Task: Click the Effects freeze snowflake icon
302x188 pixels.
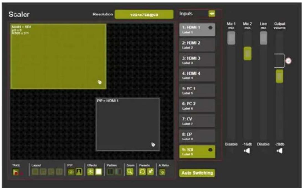Action: pyautogui.click(x=91, y=172)
